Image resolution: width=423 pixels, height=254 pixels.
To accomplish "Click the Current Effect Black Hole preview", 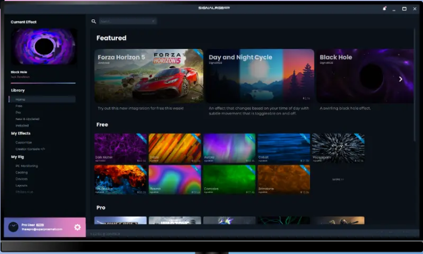I will [x=44, y=47].
